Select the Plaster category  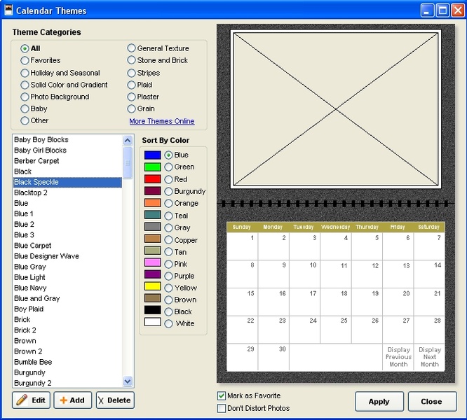tap(131, 97)
